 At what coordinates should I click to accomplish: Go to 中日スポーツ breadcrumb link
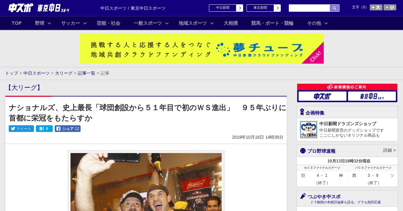(37, 73)
